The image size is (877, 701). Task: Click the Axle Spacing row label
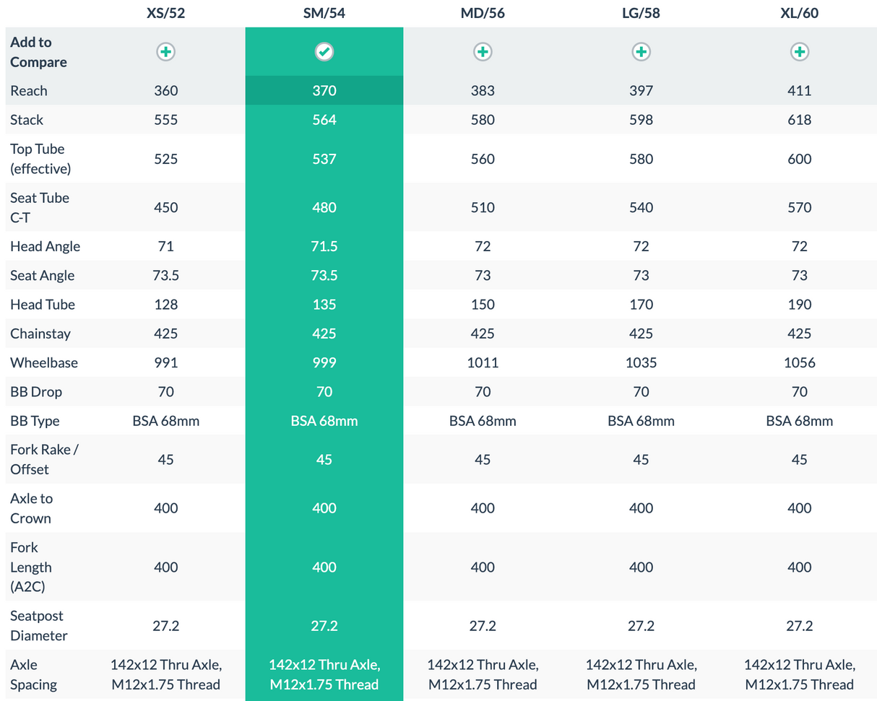coord(33,674)
